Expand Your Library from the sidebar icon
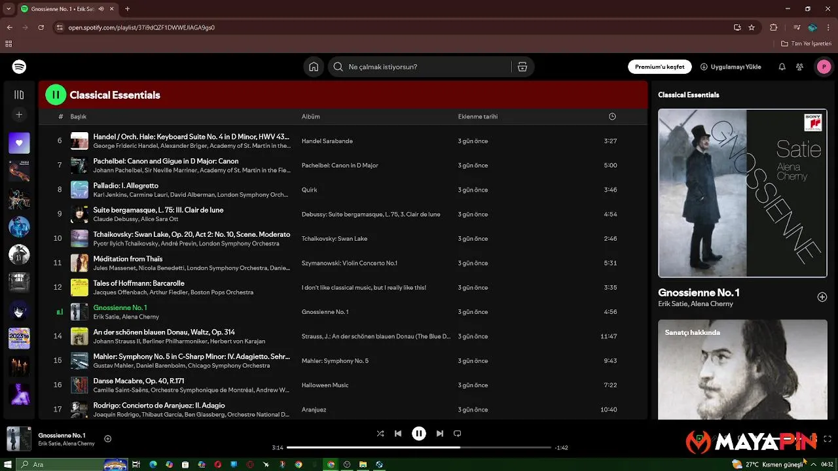838x471 pixels. 19,95
